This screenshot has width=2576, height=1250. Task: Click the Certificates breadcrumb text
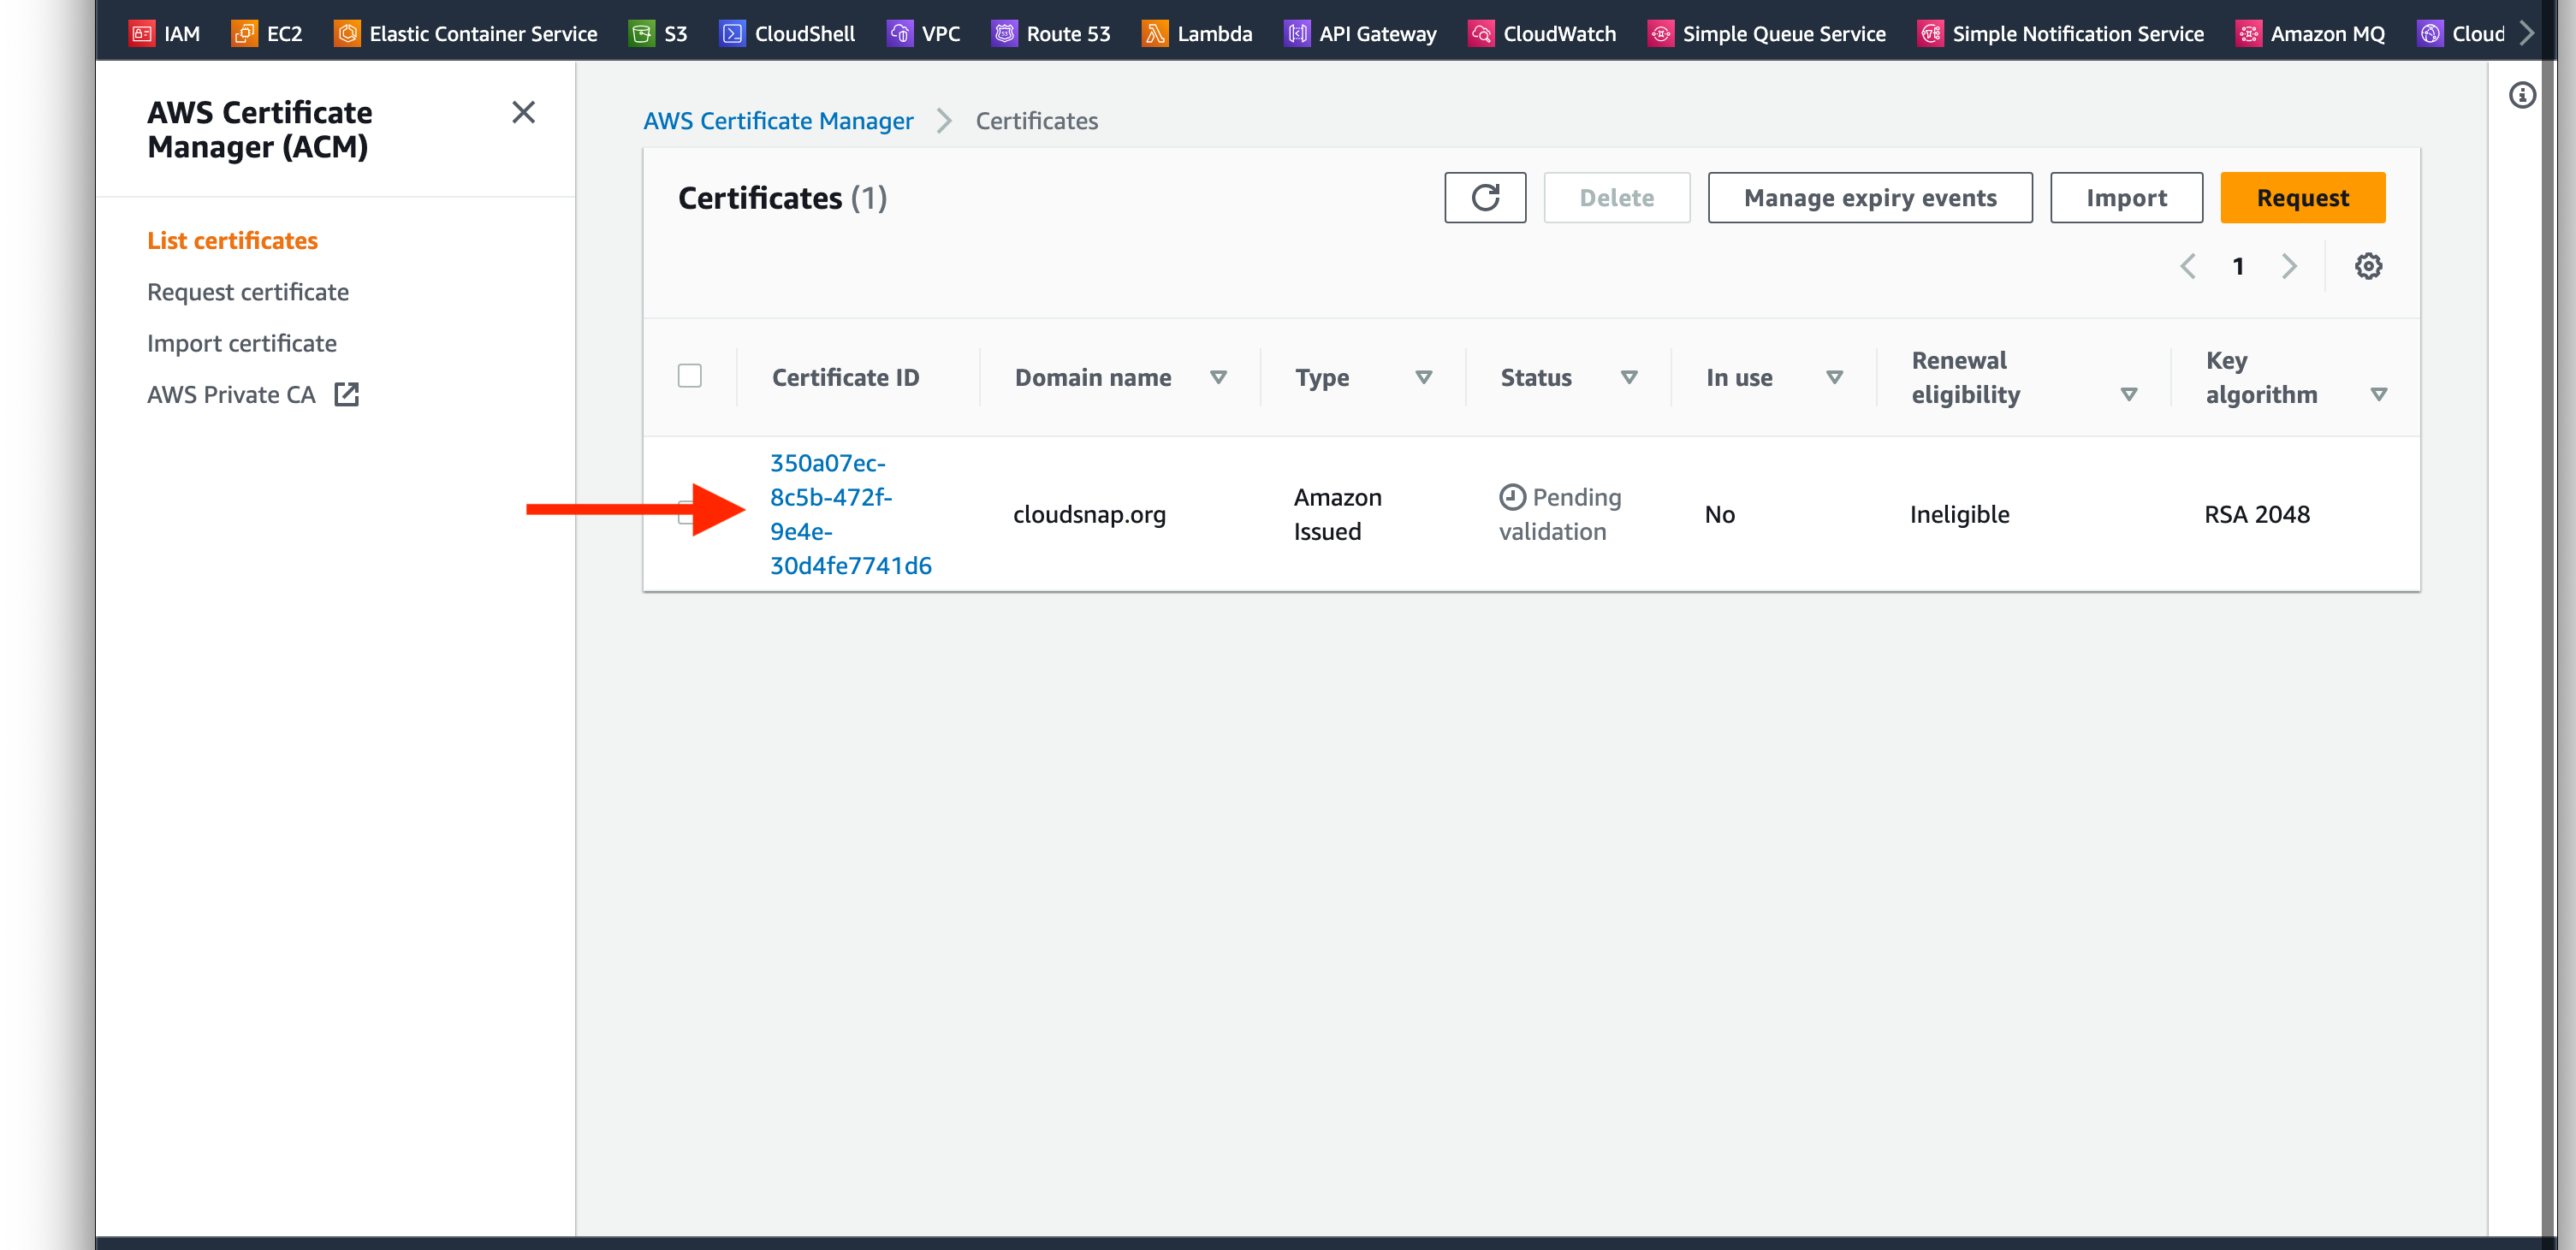tap(1036, 120)
